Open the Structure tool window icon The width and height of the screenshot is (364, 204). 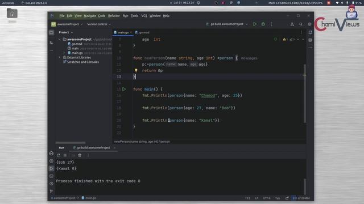click(52, 43)
